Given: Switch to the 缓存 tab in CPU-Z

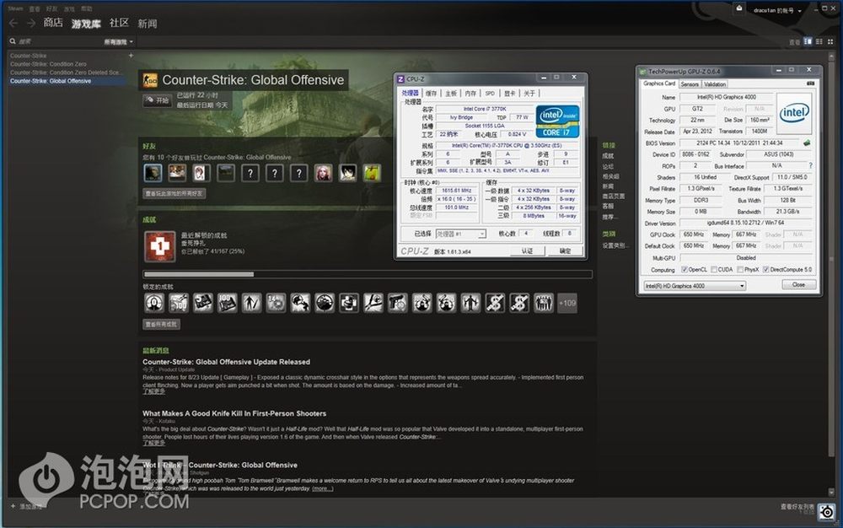Looking at the screenshot, I should click(x=431, y=93).
